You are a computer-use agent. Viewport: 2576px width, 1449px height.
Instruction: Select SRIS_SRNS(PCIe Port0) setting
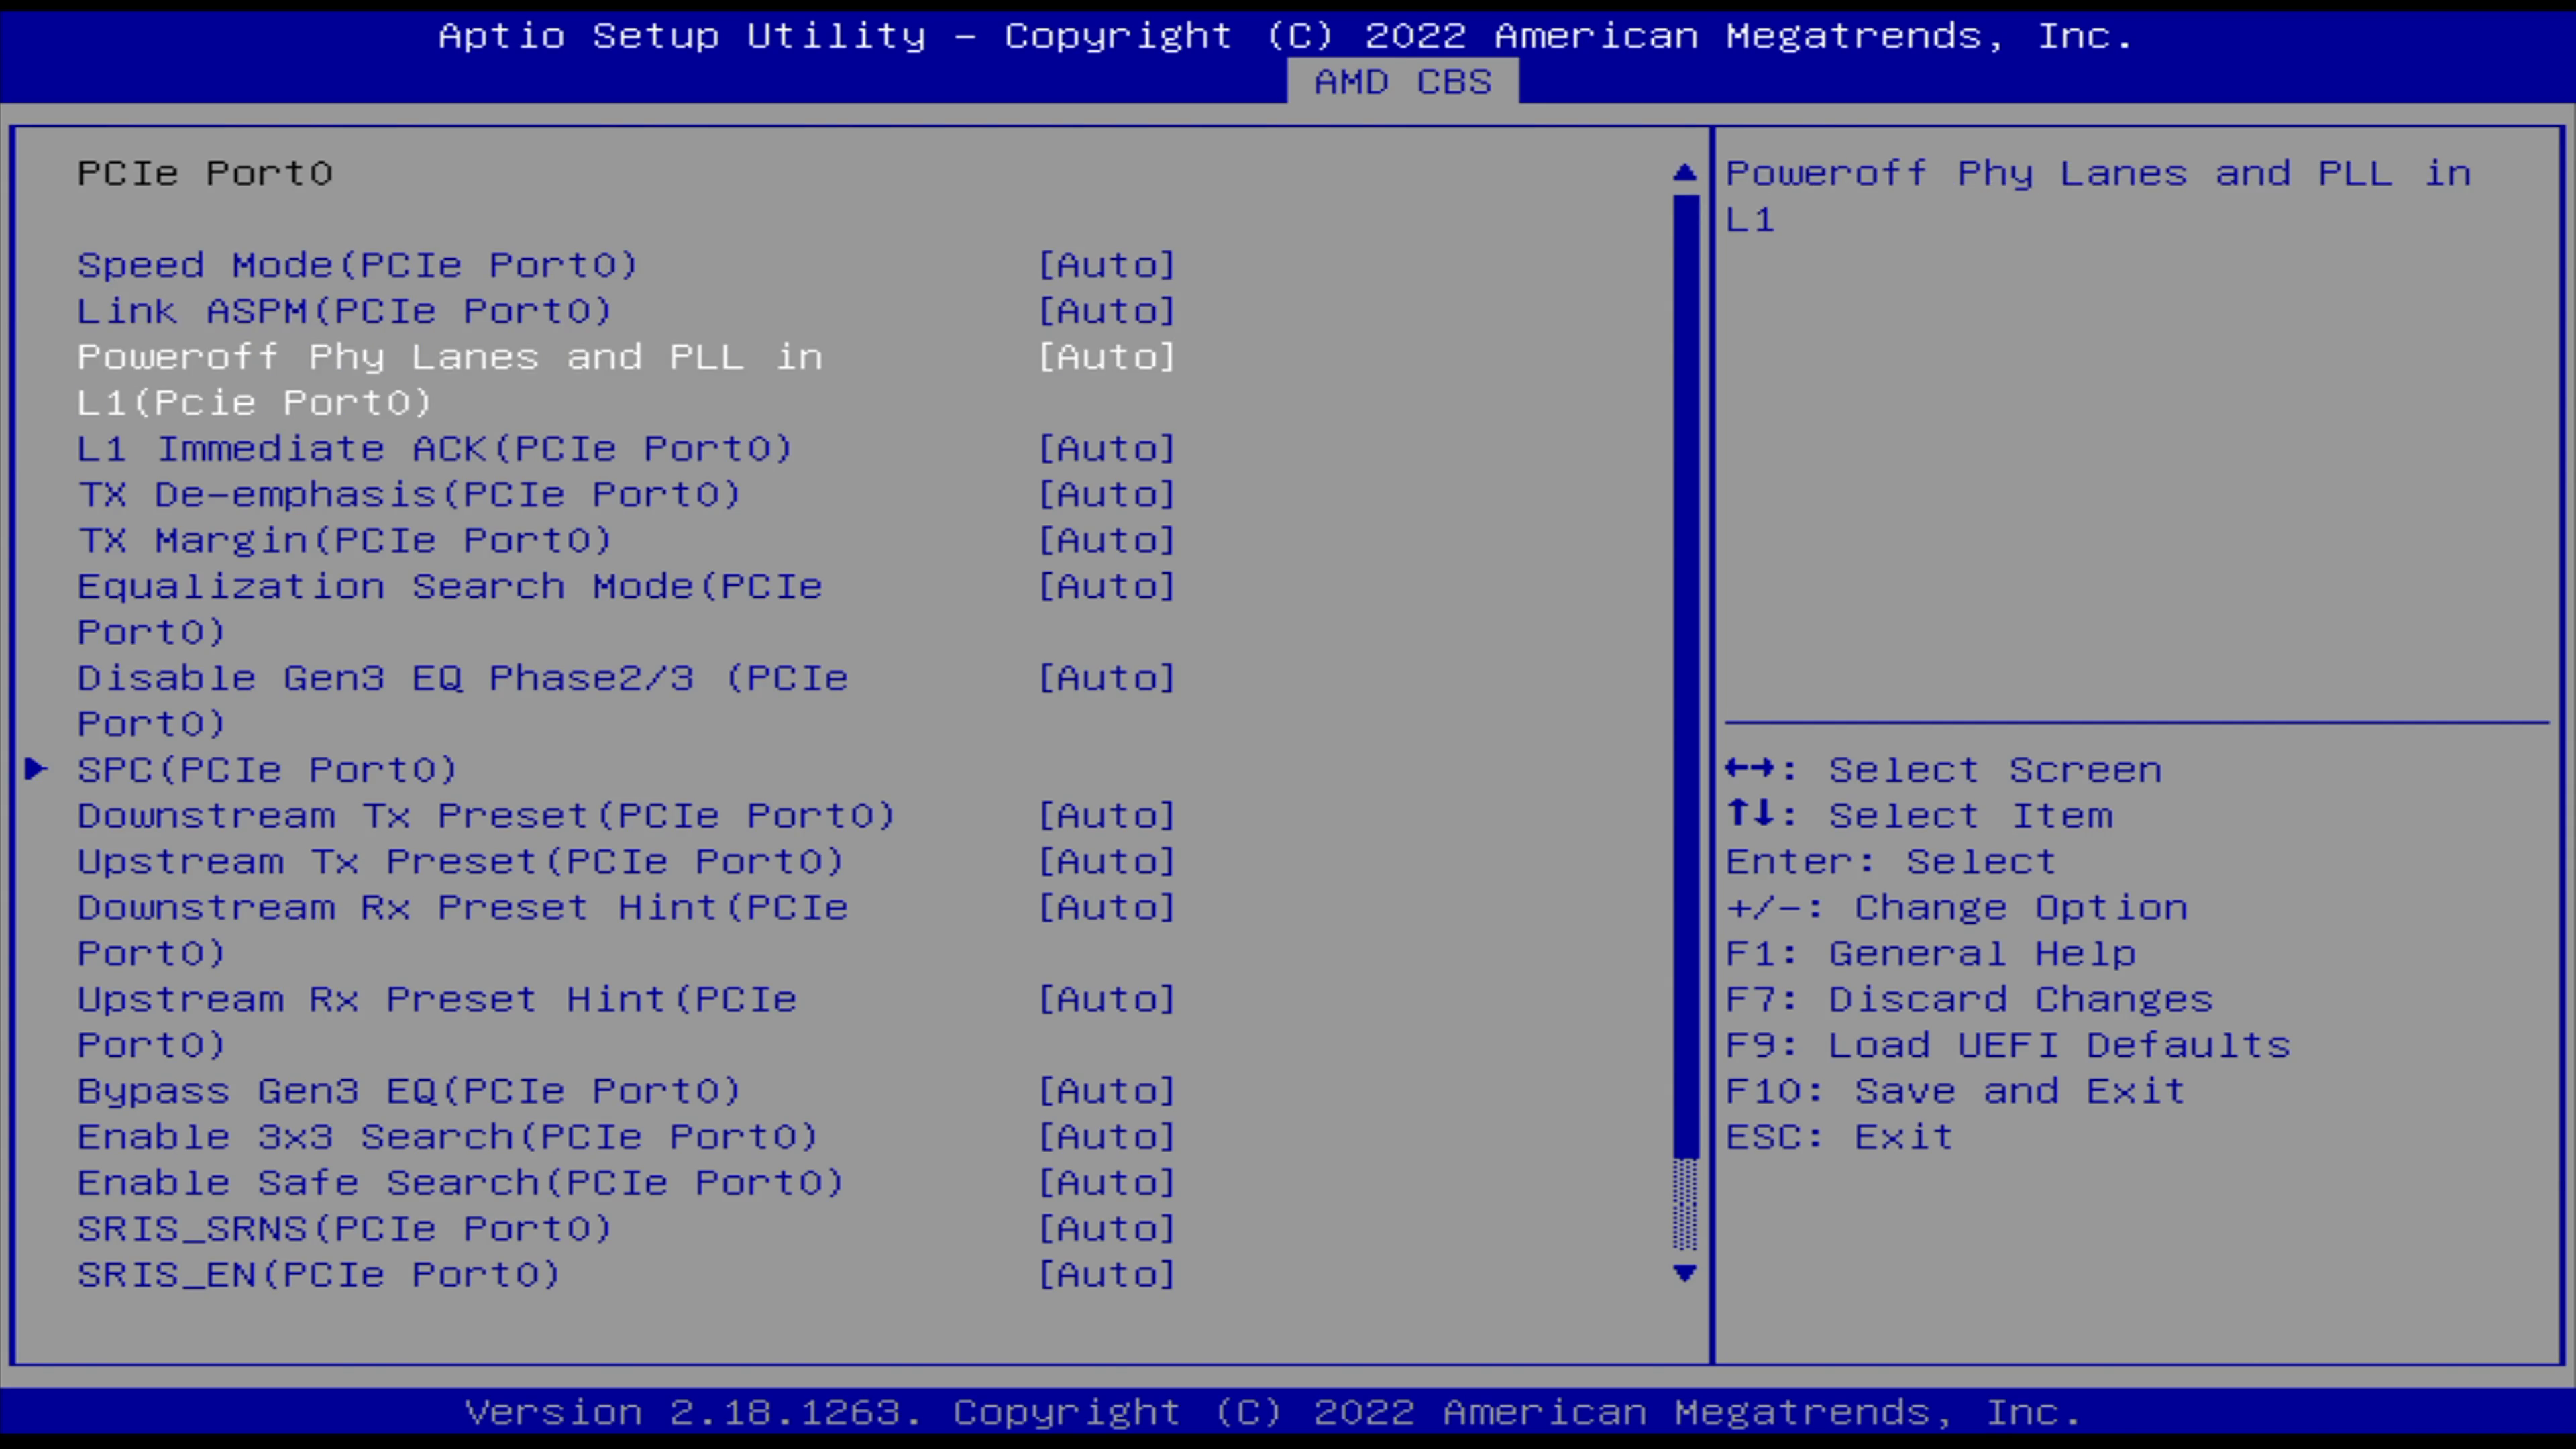[344, 1229]
